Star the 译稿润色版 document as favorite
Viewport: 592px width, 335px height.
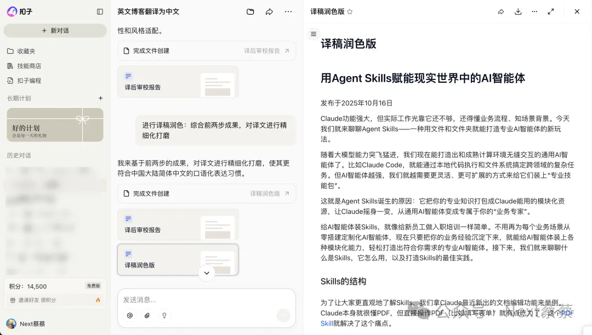coord(350,12)
